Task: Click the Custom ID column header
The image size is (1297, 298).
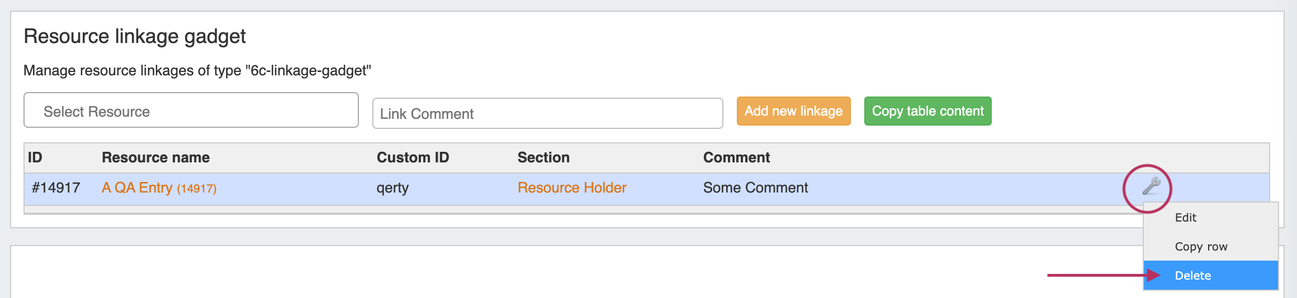Action: coord(413,158)
